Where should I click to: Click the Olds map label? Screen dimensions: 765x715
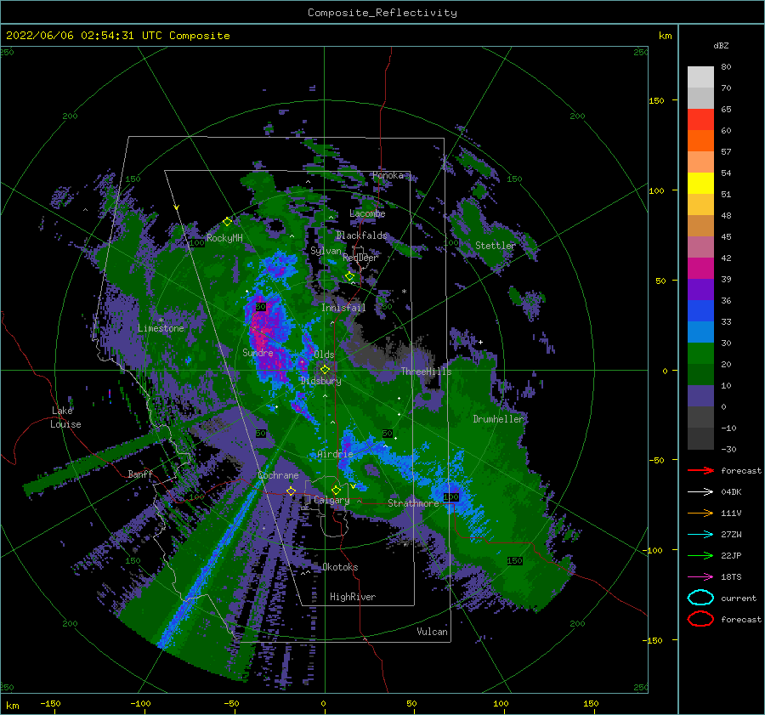pos(324,355)
